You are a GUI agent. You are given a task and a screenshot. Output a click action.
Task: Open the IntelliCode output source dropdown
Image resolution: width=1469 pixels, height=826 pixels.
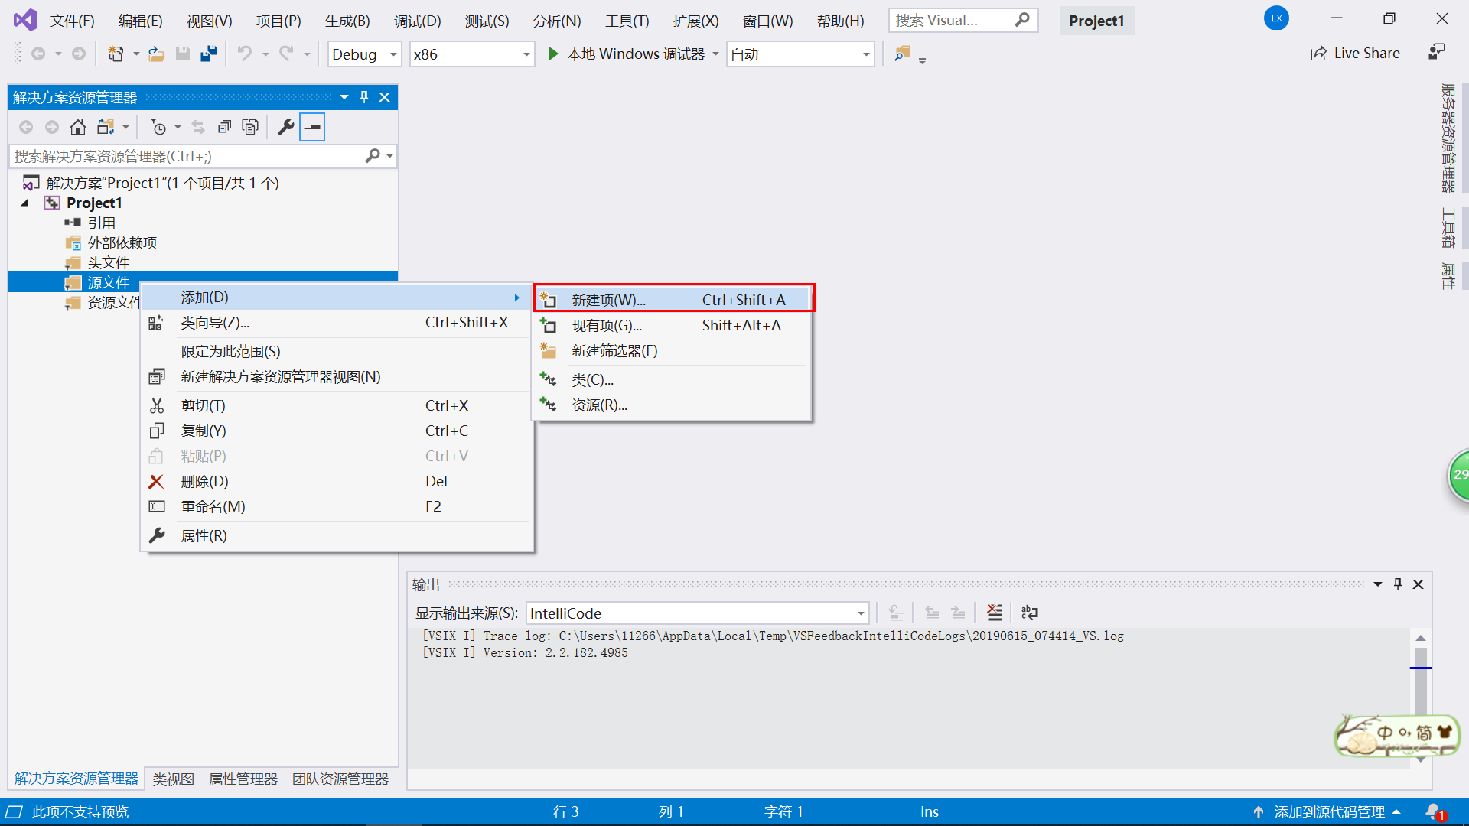coord(697,613)
